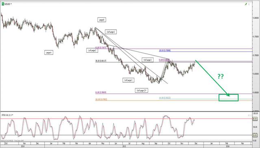Select the '4 of Large C' label

[x=147, y=60]
